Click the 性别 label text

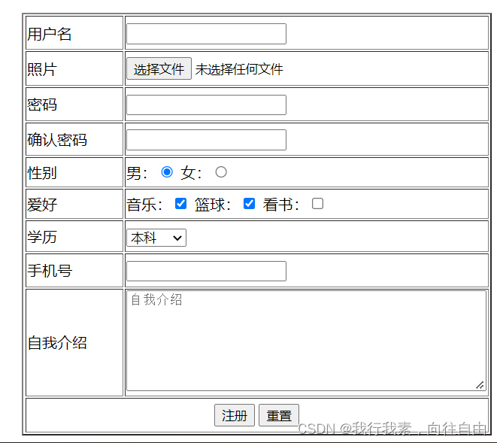pyautogui.click(x=42, y=173)
